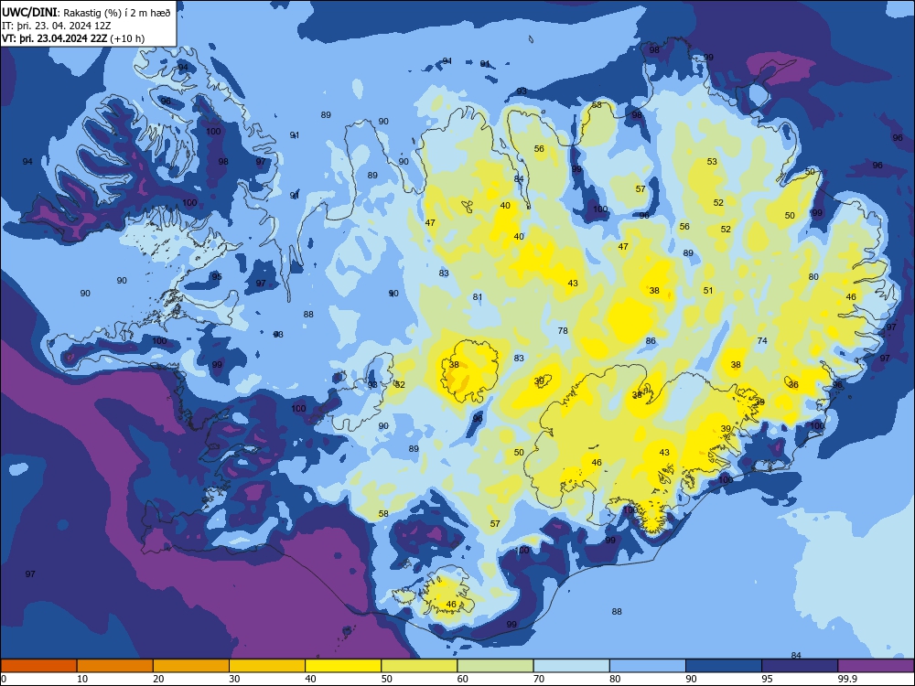Click the legend tick label '70'
Screen dimensions: 915x686
tap(539, 679)
